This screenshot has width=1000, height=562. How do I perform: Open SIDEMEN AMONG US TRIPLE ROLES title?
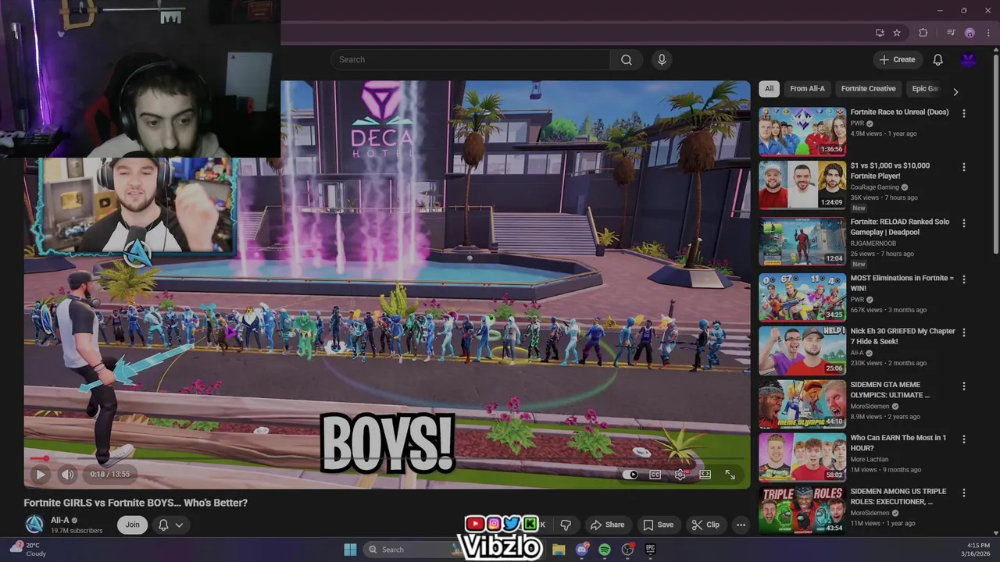coord(898,496)
